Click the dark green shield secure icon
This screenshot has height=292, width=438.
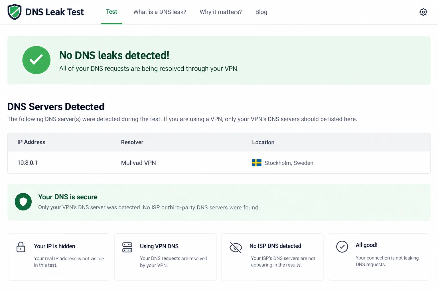pyautogui.click(x=23, y=202)
